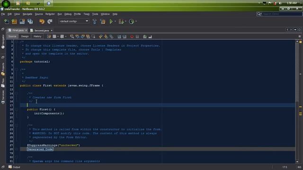Click the Profile Project icon
This screenshot has height=170, width=303.
(132, 21)
